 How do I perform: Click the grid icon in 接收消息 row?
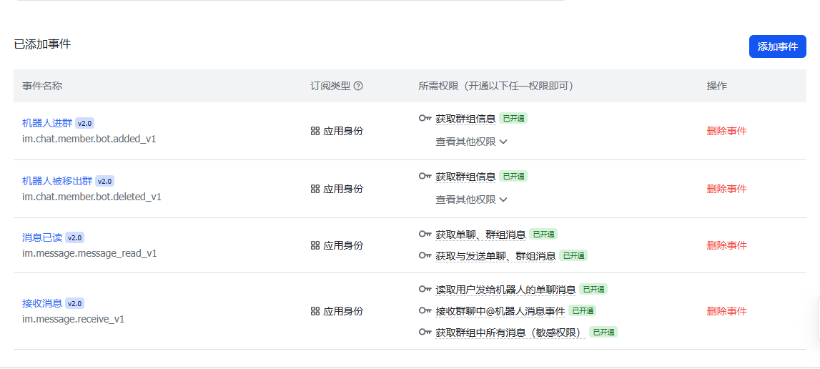click(x=315, y=311)
